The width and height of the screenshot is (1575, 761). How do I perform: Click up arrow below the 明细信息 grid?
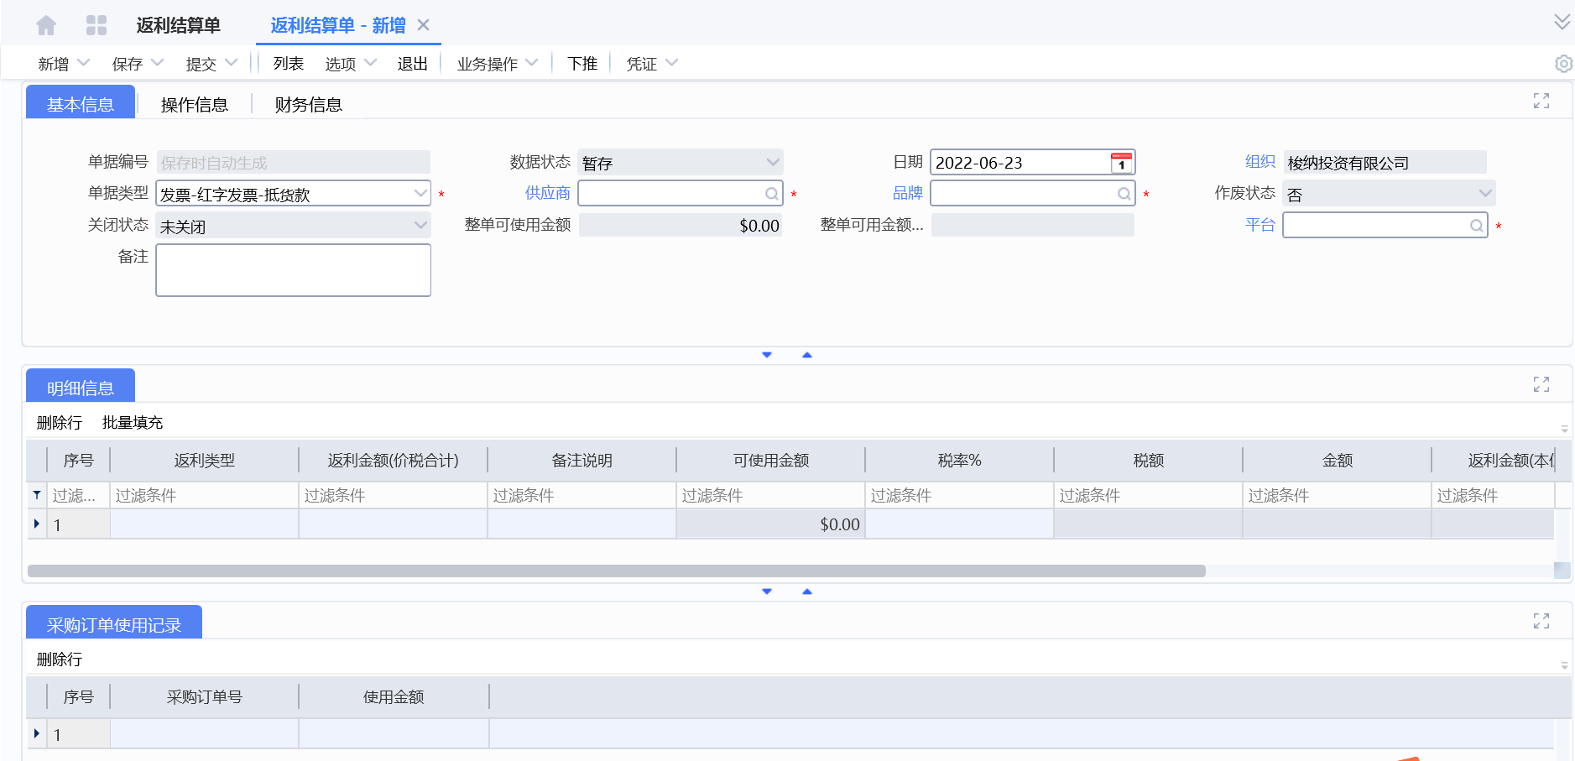pos(807,592)
